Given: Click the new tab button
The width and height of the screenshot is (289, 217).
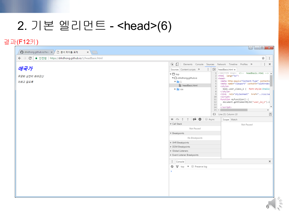Looking at the screenshot, I should 95,52.
